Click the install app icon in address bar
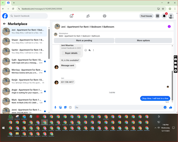 [158, 9]
